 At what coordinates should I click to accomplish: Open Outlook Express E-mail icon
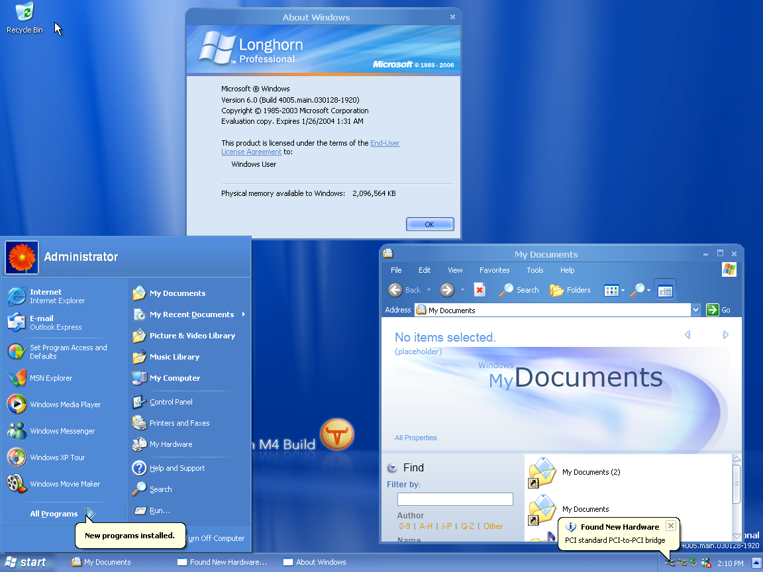17,322
